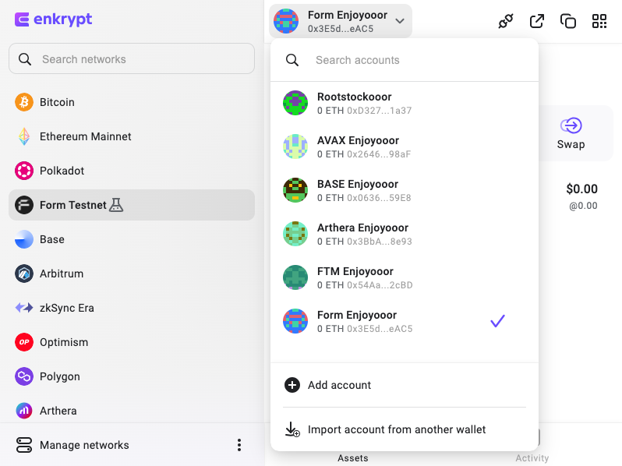Click the Enkrypt logo

(53, 19)
